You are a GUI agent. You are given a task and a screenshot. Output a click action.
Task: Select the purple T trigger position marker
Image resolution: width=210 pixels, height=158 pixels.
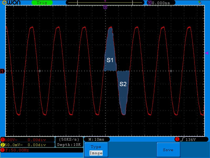click(105, 7)
